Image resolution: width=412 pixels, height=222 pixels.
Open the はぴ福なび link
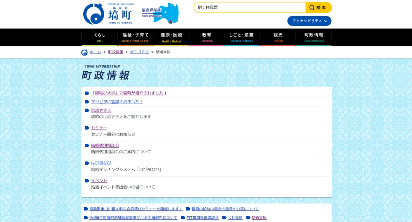[101, 163]
